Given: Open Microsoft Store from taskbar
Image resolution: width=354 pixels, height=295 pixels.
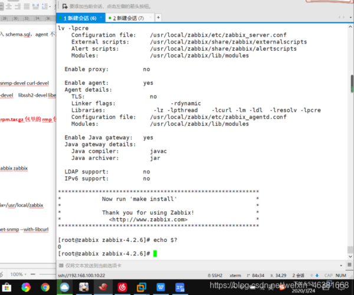Looking at the screenshot, I should [6, 287].
